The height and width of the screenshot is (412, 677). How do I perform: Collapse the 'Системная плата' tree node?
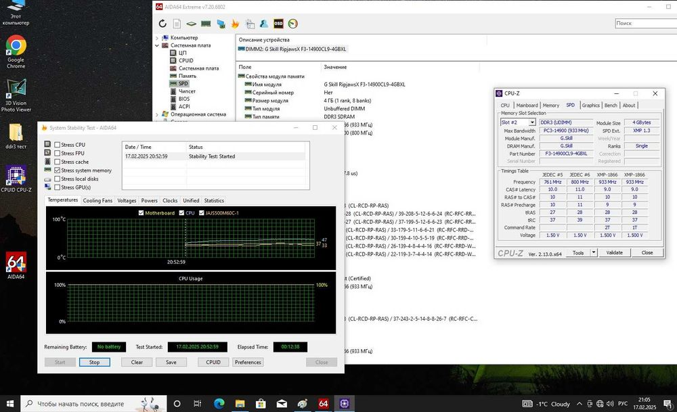pos(157,45)
